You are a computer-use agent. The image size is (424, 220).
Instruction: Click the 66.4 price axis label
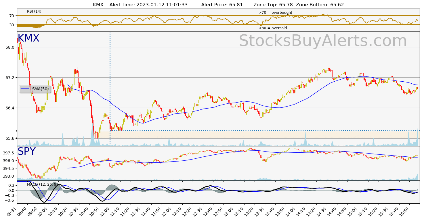click(10, 108)
